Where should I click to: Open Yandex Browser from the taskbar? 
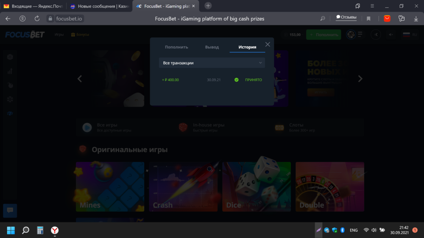[x=55, y=230]
